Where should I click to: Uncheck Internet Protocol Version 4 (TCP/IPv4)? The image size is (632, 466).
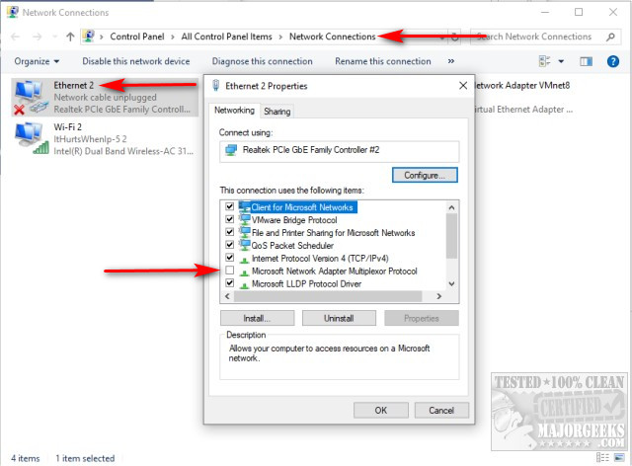point(230,258)
